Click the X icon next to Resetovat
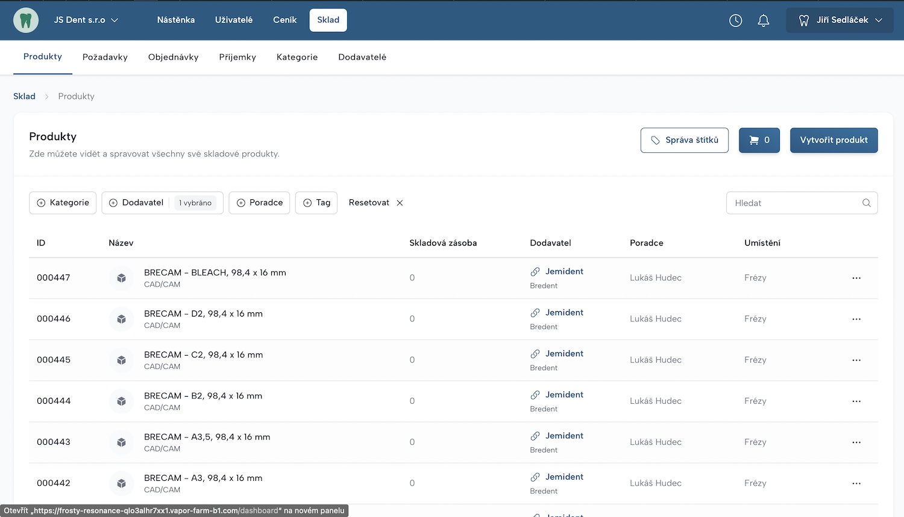The image size is (904, 517). [400, 203]
